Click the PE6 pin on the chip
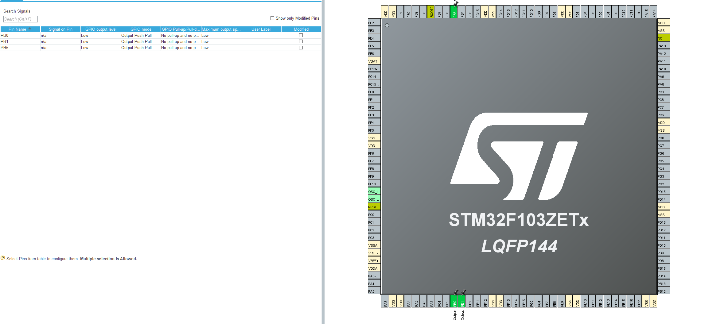 (x=374, y=53)
